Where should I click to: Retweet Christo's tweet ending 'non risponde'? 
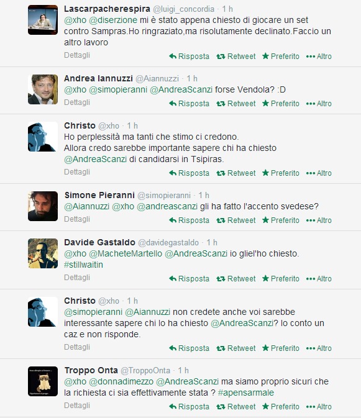(235, 348)
